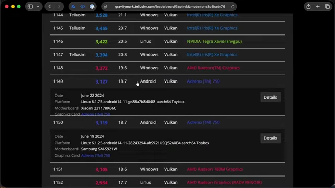
Task: Click the June 22 2024 date value
Action: pos(92,96)
